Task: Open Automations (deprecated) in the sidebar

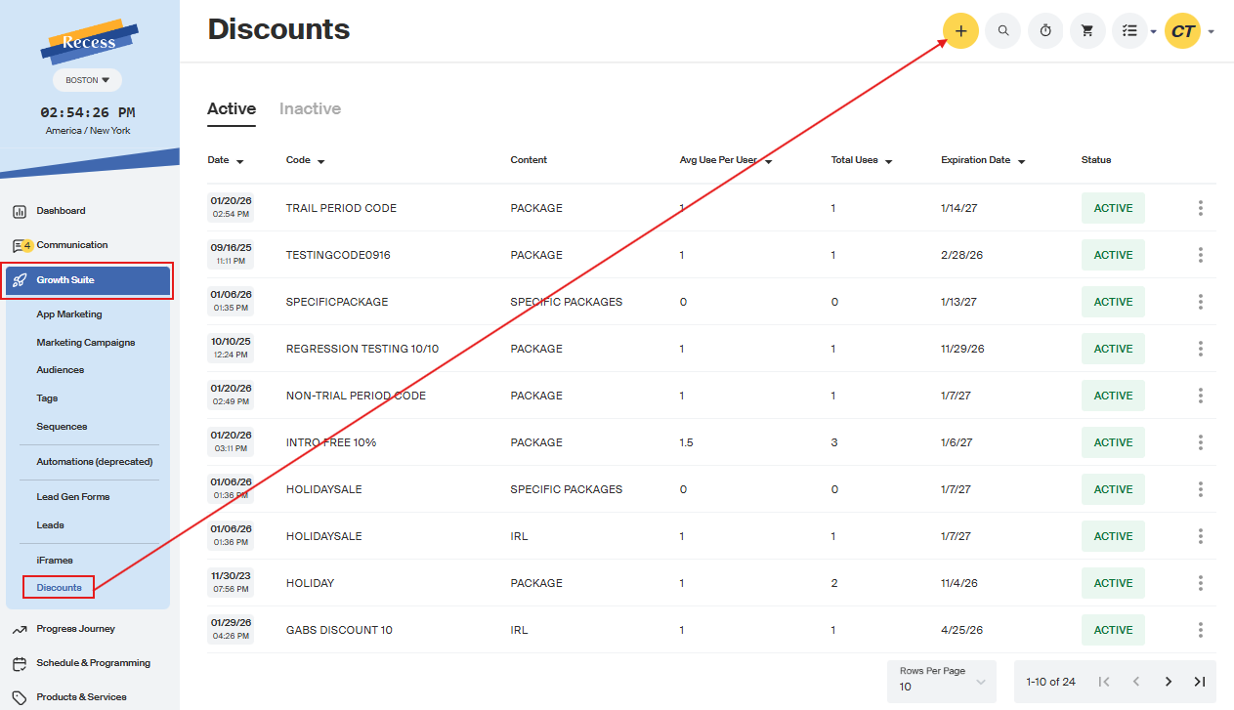Action: coord(95,462)
